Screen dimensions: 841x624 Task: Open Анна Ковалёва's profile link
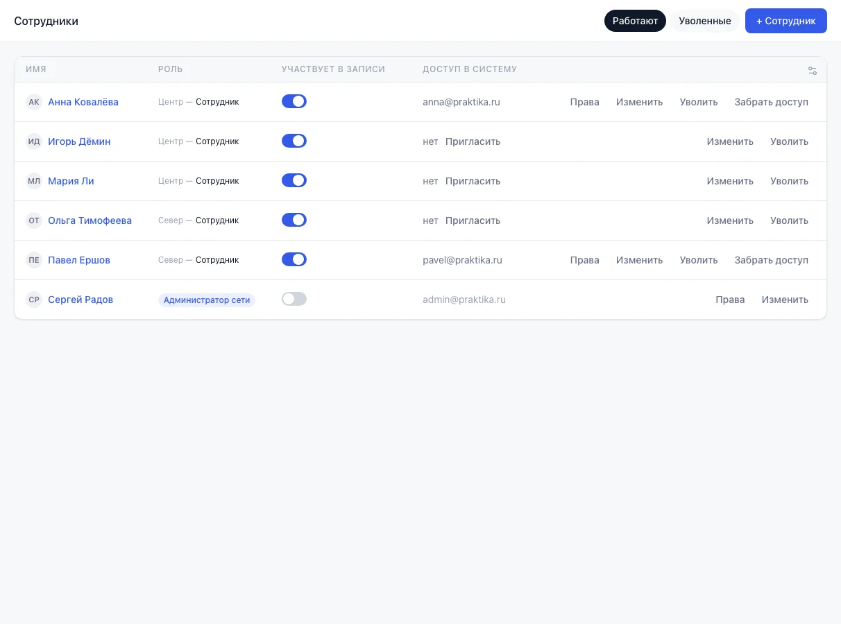point(83,102)
